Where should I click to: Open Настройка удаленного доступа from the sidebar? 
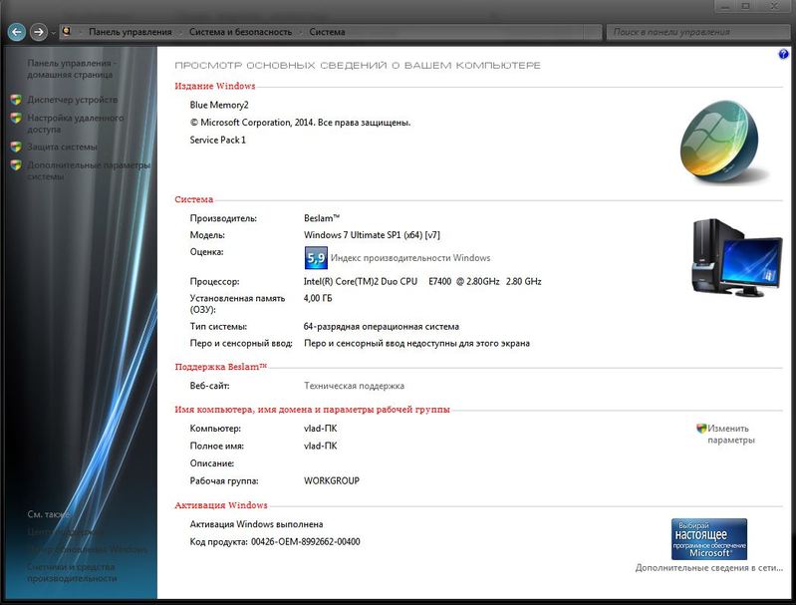pos(72,123)
